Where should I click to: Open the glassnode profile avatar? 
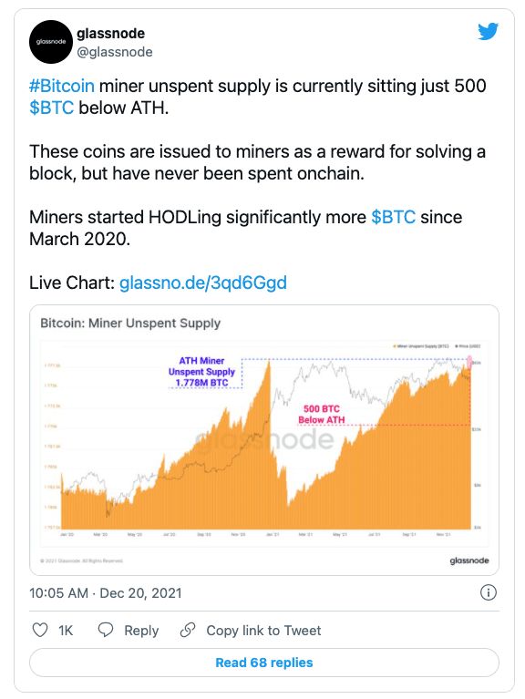[x=51, y=42]
